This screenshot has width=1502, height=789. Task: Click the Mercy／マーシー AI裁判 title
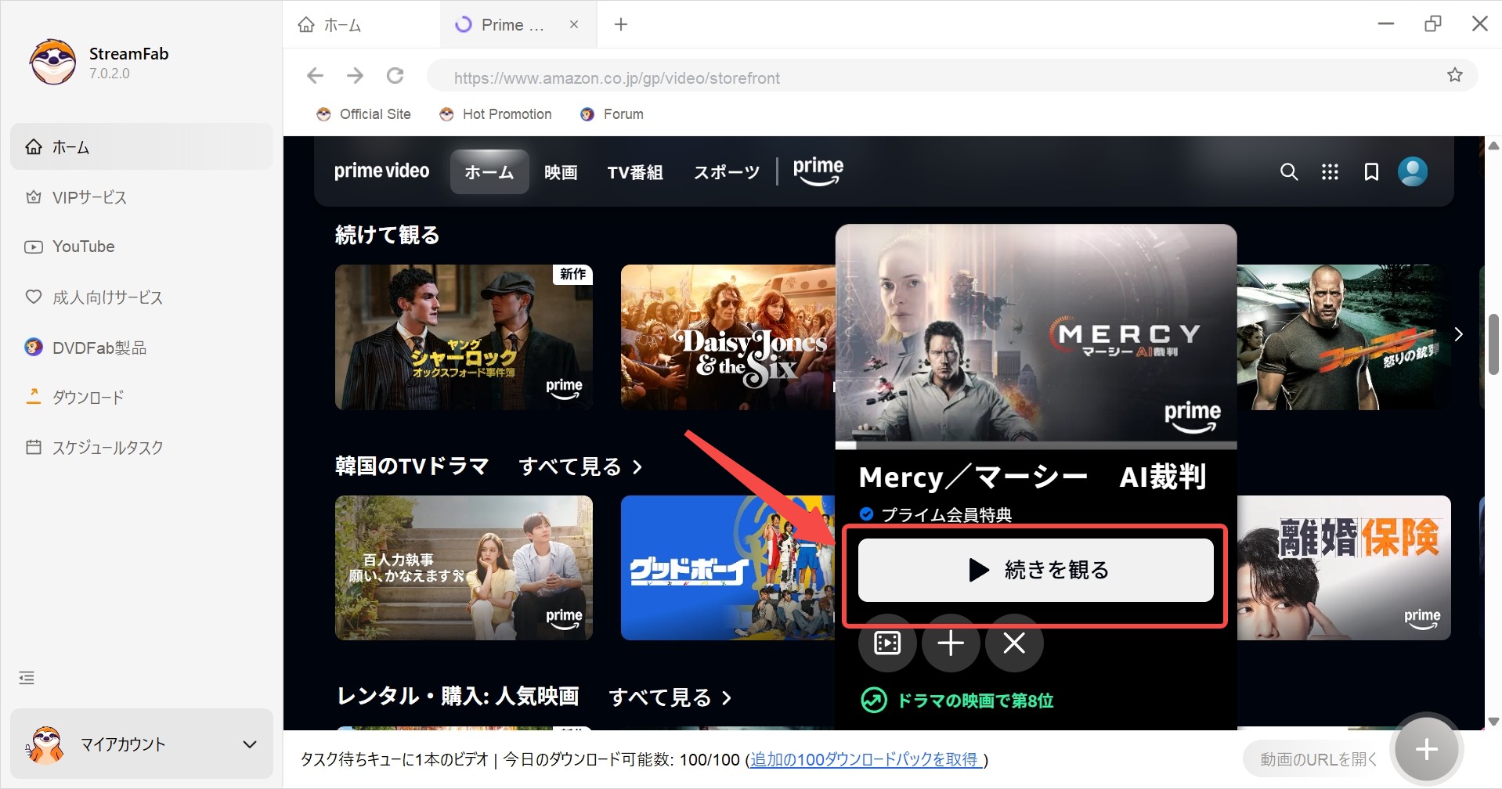(x=1032, y=477)
